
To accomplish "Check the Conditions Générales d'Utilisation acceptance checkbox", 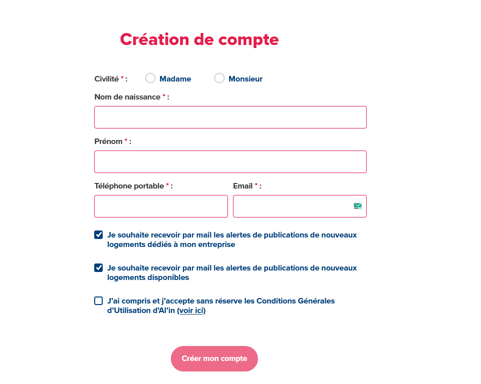I will pyautogui.click(x=98, y=300).
